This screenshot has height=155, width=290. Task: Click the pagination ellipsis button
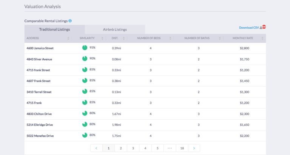170,148
